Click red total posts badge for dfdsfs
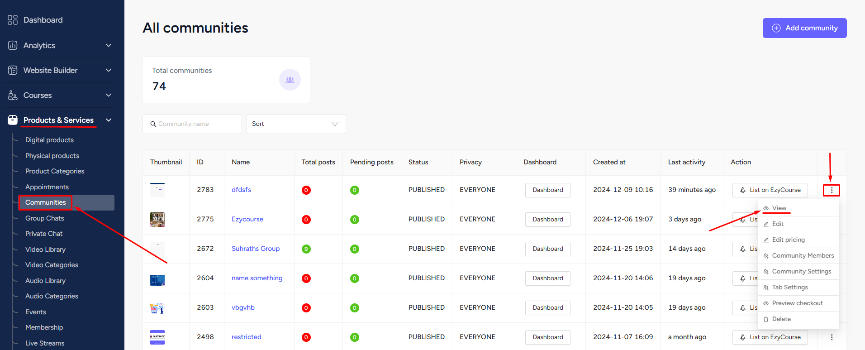Viewport: 865px width, 350px height. [306, 190]
